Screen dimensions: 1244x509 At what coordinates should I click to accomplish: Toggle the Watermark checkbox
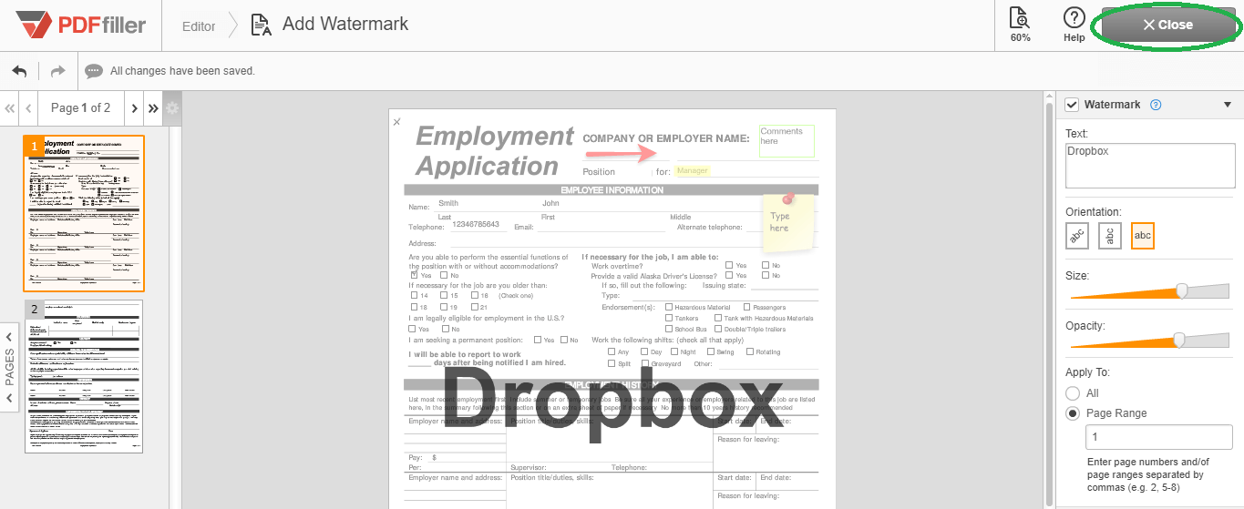coord(1073,105)
